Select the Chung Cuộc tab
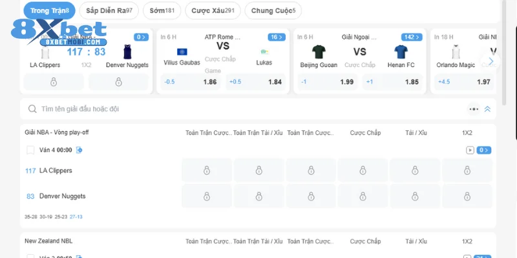This screenshot has height=258, width=517. [273, 10]
